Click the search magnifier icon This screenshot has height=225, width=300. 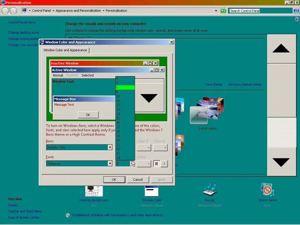[x=296, y=11]
